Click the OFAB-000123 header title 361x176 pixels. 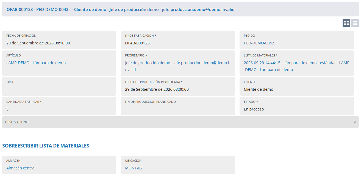(120, 9)
